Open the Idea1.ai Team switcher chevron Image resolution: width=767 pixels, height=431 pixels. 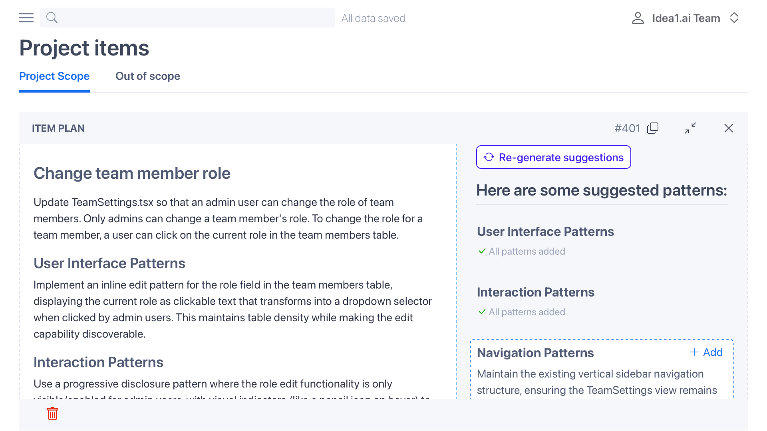(x=735, y=18)
